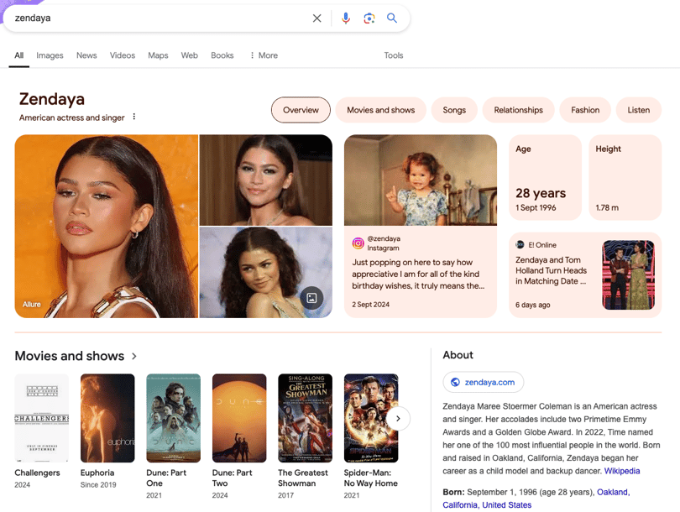Start voice search with the microphone icon
The image size is (680, 512).
[345, 18]
